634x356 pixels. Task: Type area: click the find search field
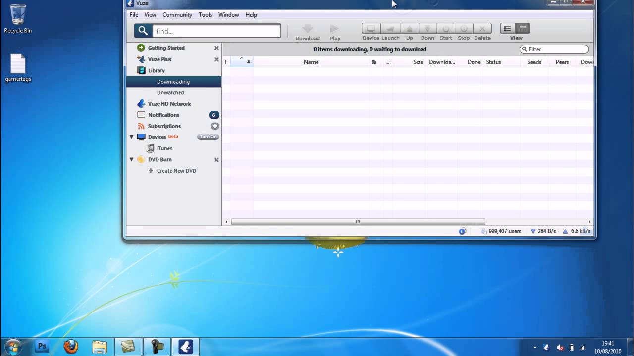coord(216,31)
